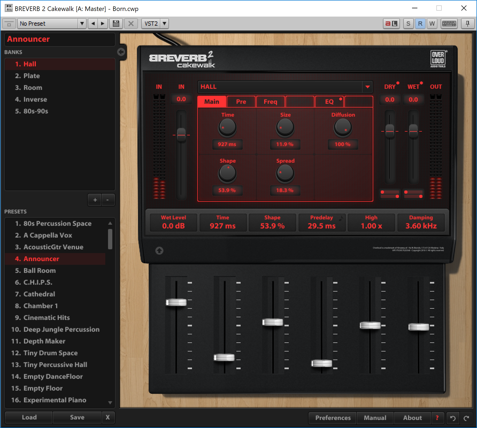The image size is (477, 428).
Task: Collapse the preset browser side panel arrow
Action: point(121,52)
